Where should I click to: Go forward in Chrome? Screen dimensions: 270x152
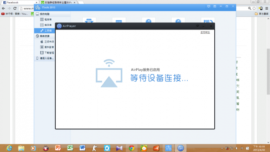9,8
